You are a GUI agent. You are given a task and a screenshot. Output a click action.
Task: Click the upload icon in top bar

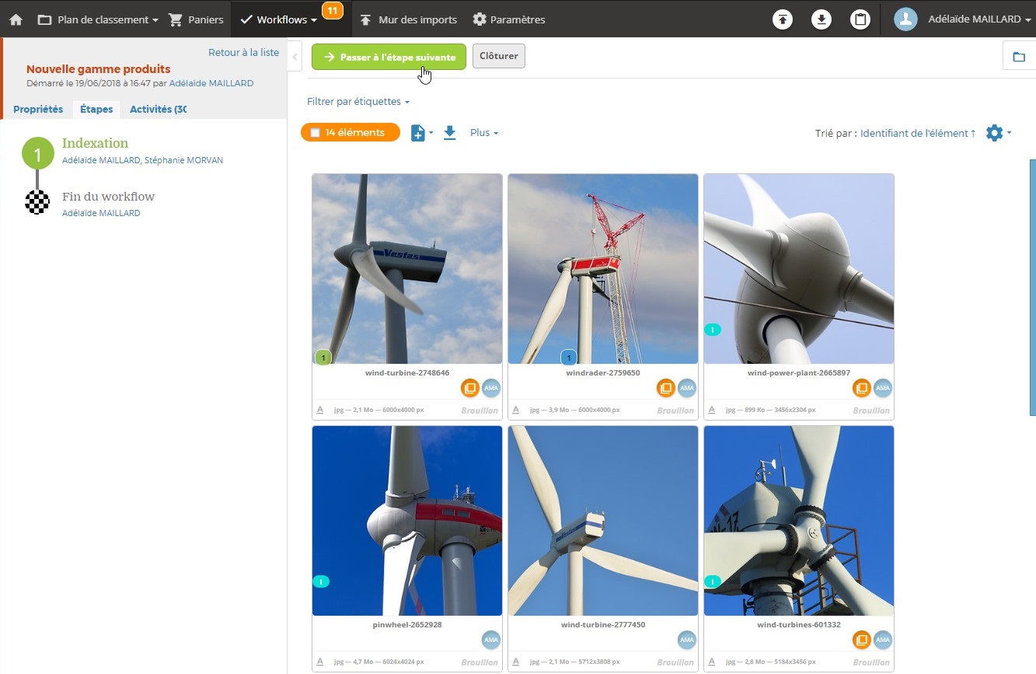tap(783, 19)
